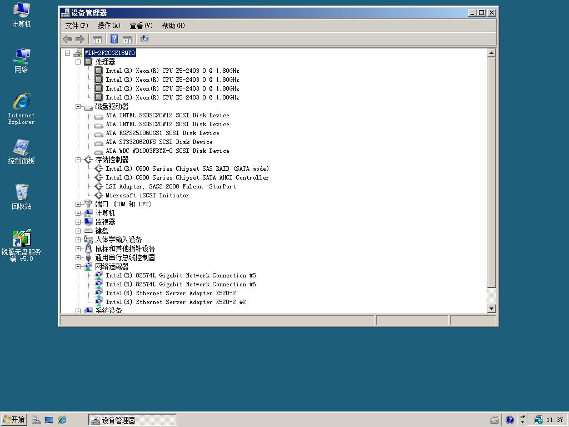The height and width of the screenshot is (427, 569).
Task: Collapse the 处理器 category
Action: [78, 62]
